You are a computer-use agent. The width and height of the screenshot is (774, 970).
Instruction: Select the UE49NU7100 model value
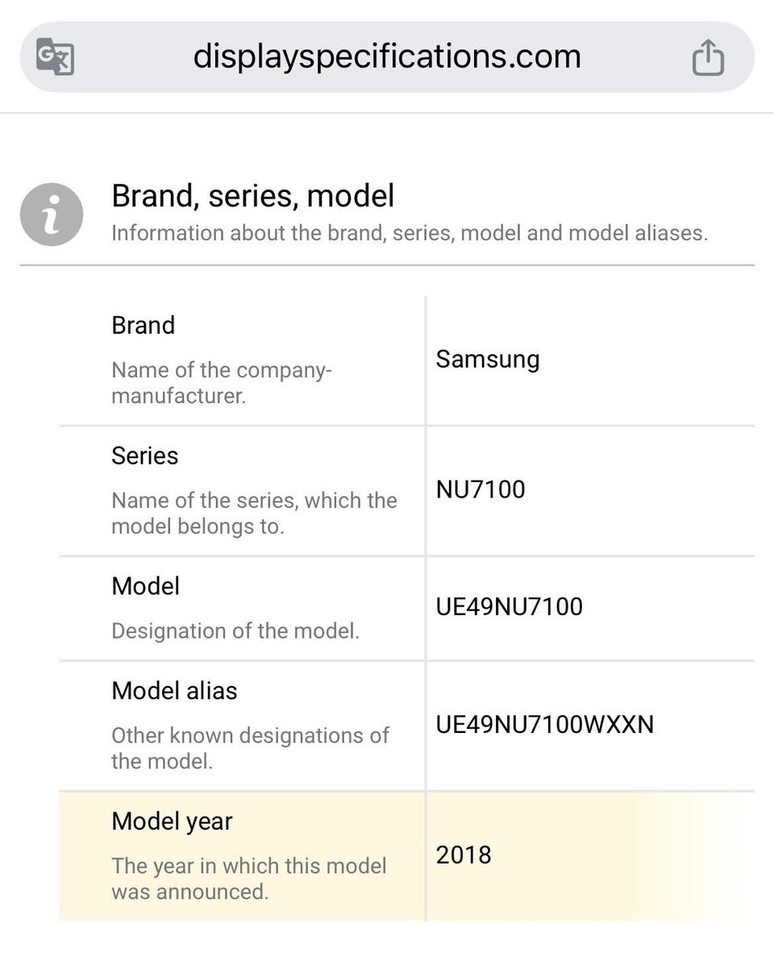click(509, 606)
